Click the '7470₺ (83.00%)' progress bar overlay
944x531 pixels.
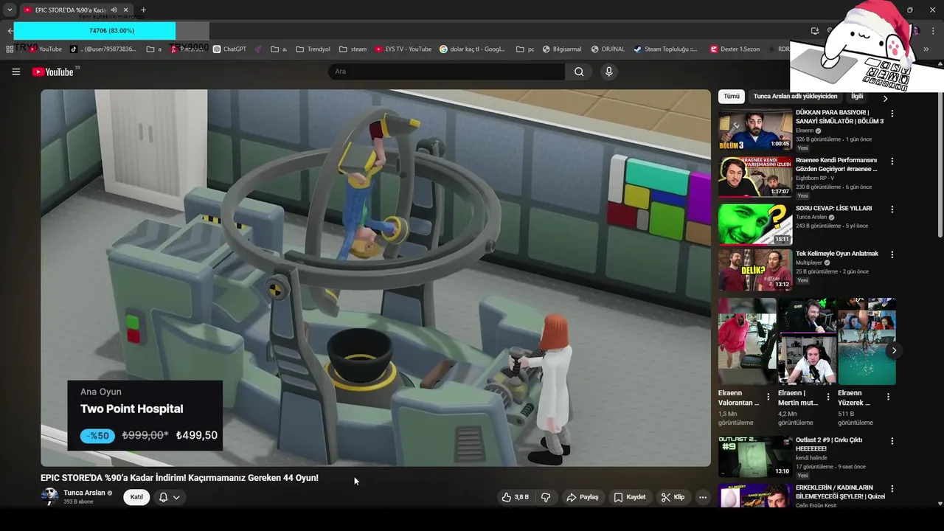(111, 31)
